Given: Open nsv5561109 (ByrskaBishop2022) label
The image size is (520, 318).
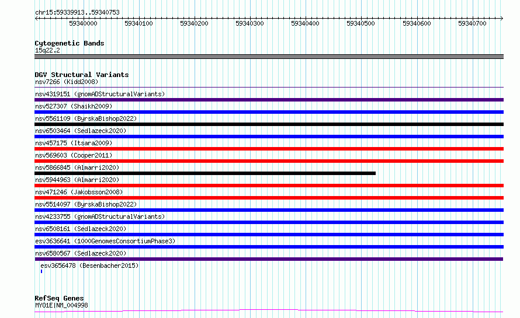Looking at the screenshot, I should (x=86, y=118).
